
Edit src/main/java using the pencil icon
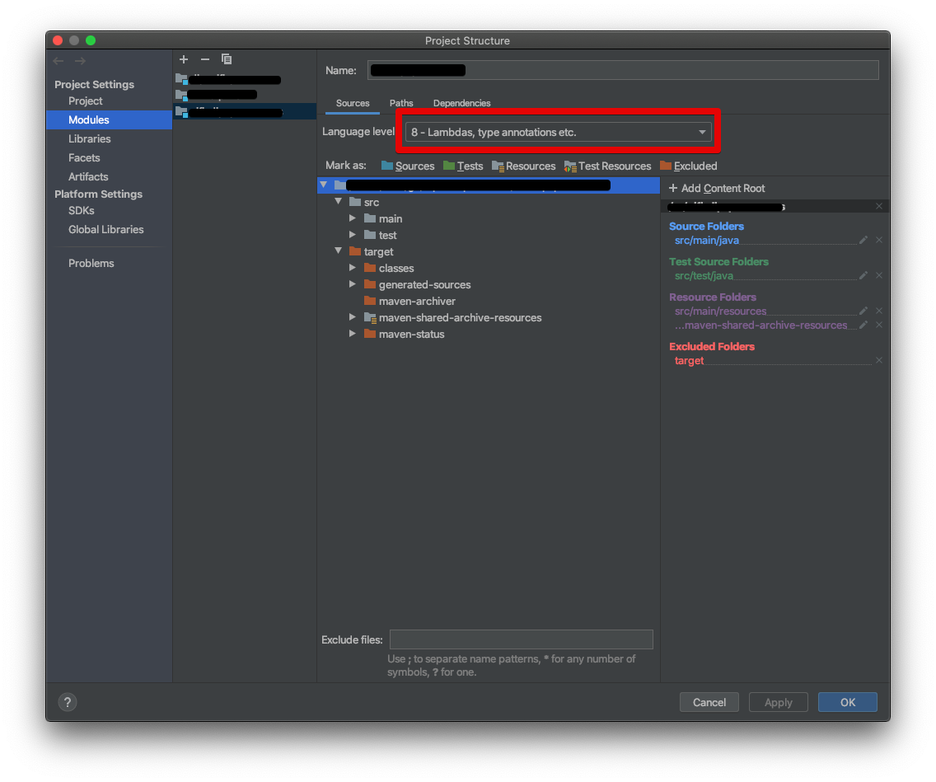863,240
